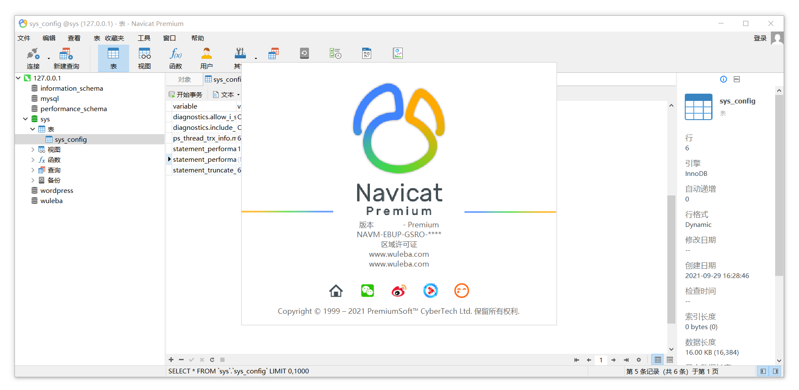Select the 表 (Table) toolbar button

[x=113, y=58]
